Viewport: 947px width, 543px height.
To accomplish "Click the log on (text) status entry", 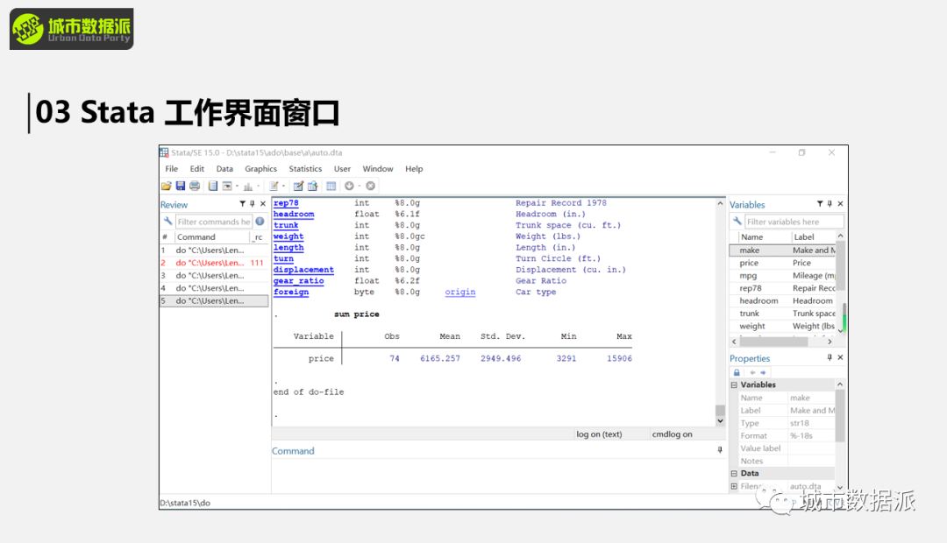I will [x=599, y=434].
